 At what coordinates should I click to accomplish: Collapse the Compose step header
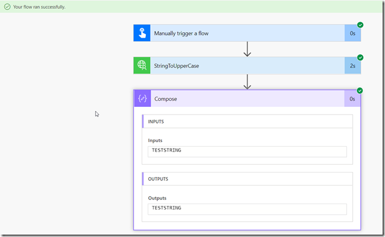tap(247, 99)
